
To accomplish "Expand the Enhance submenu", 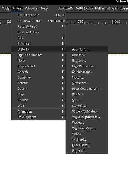I will point(38,43).
